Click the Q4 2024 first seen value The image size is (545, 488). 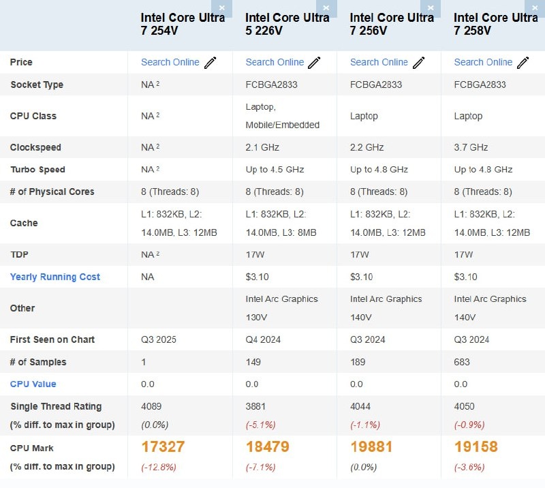(x=263, y=339)
